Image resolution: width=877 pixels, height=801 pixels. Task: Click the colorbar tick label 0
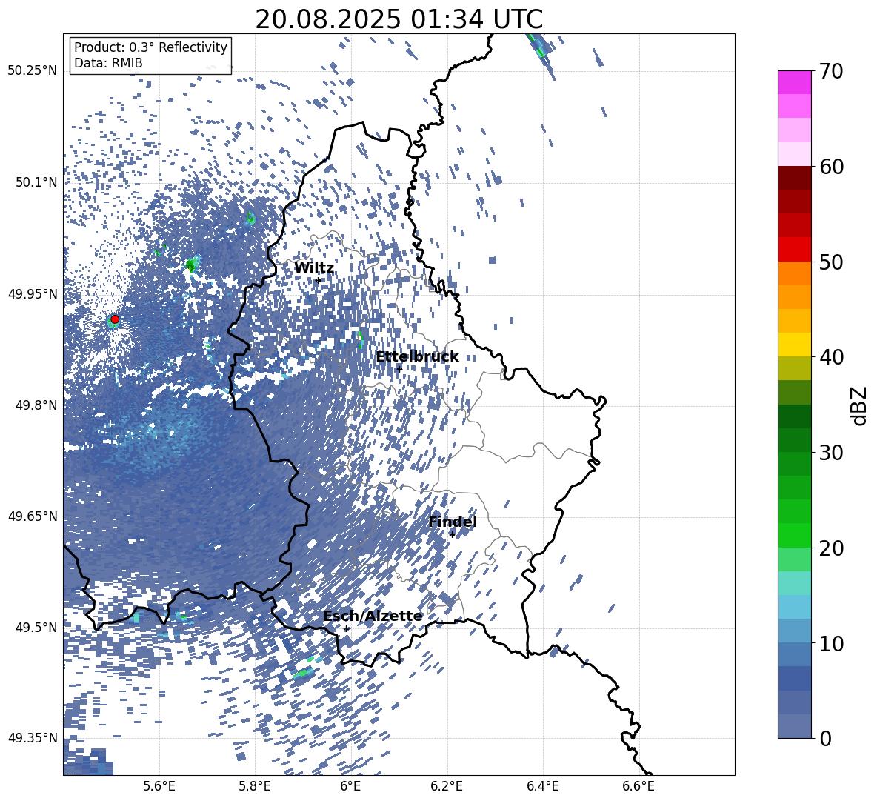[x=824, y=738]
